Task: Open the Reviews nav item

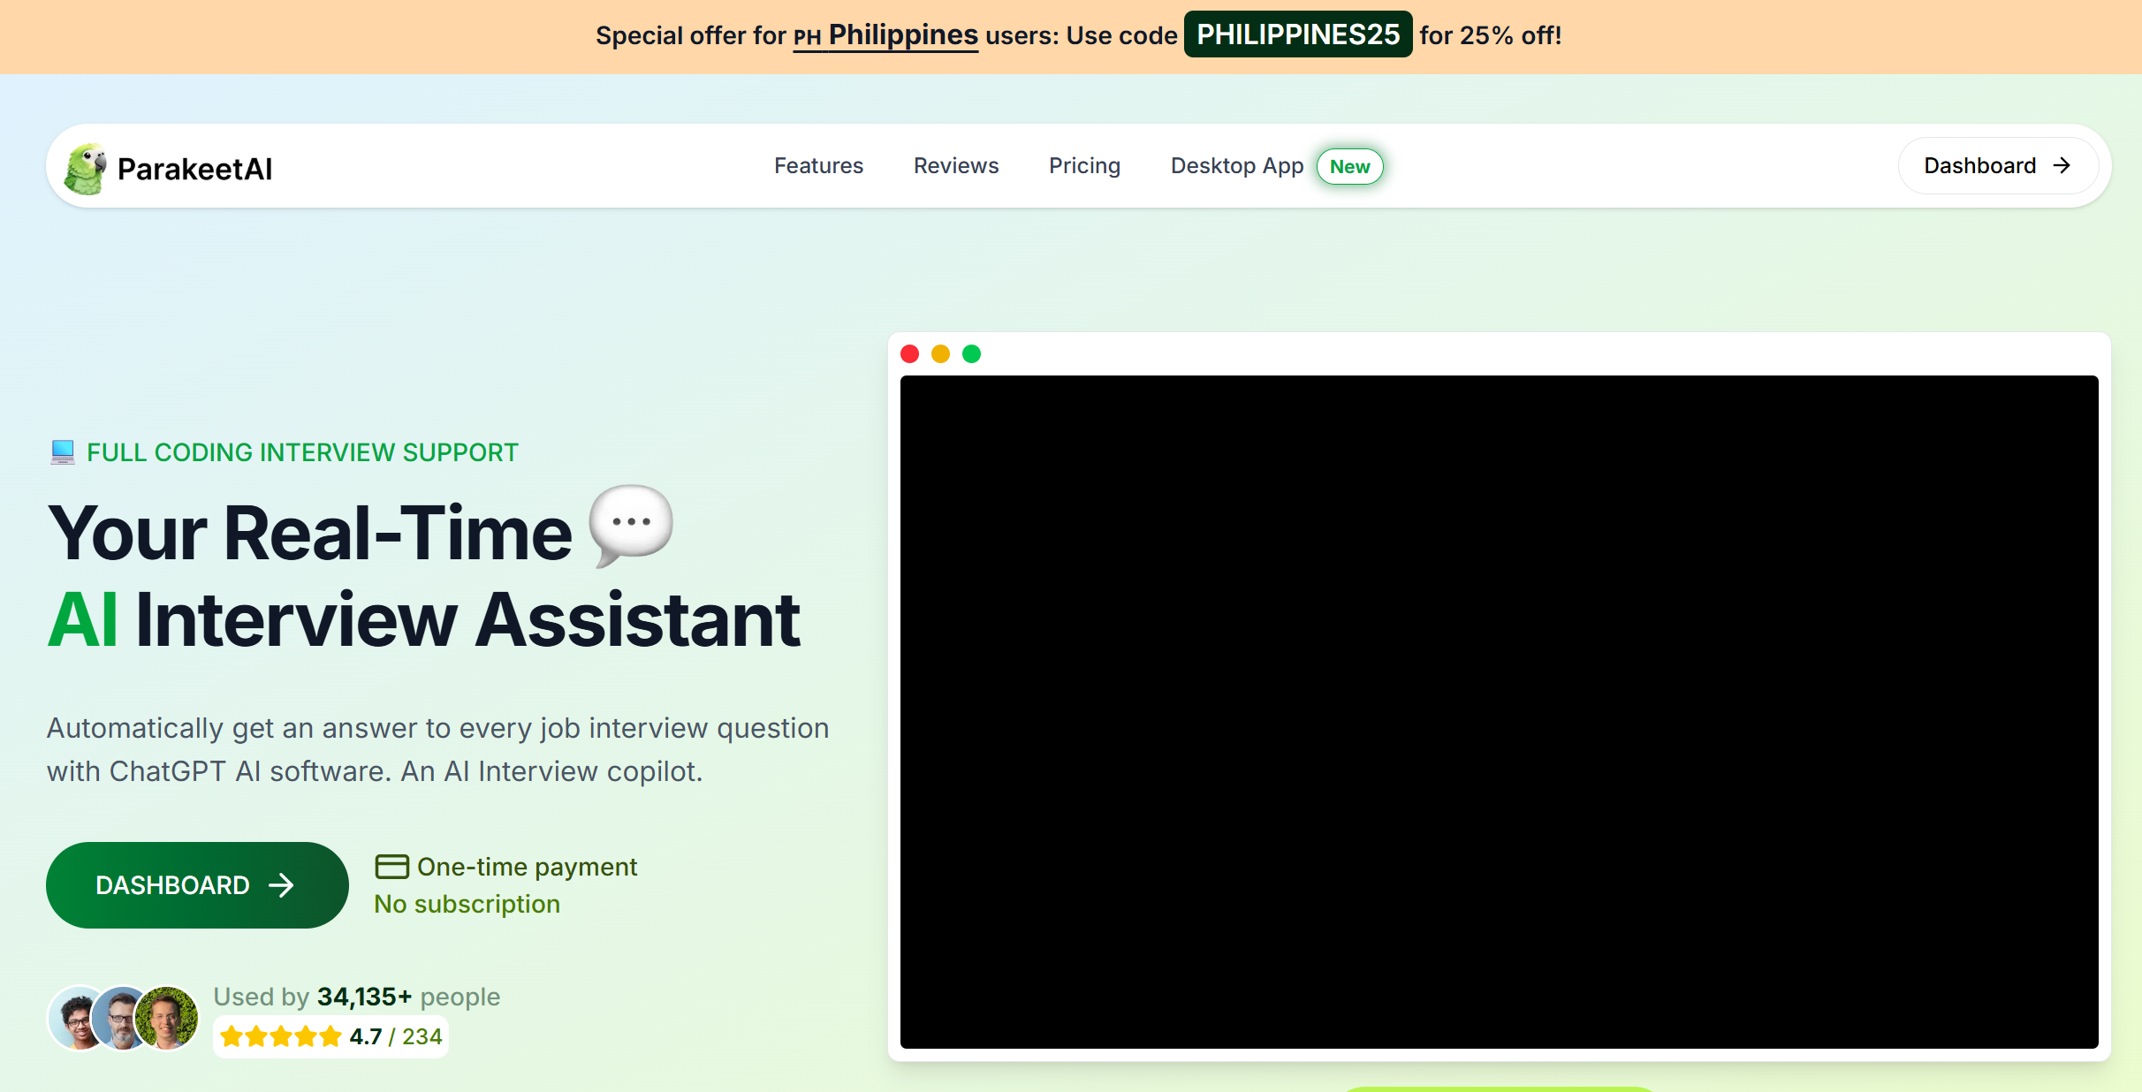Action: click(956, 166)
